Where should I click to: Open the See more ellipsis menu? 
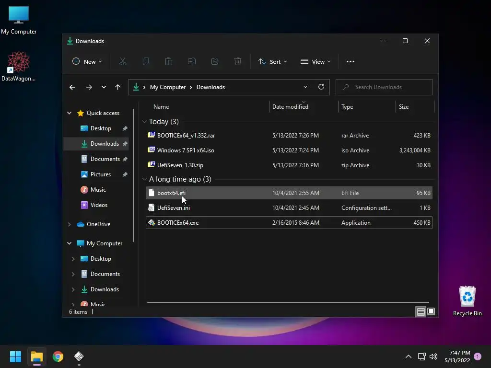tap(351, 62)
